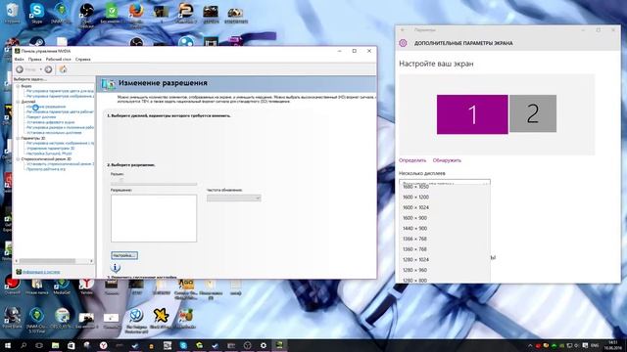Collapse the Видео tree node
The height and width of the screenshot is (352, 627).
(x=18, y=86)
